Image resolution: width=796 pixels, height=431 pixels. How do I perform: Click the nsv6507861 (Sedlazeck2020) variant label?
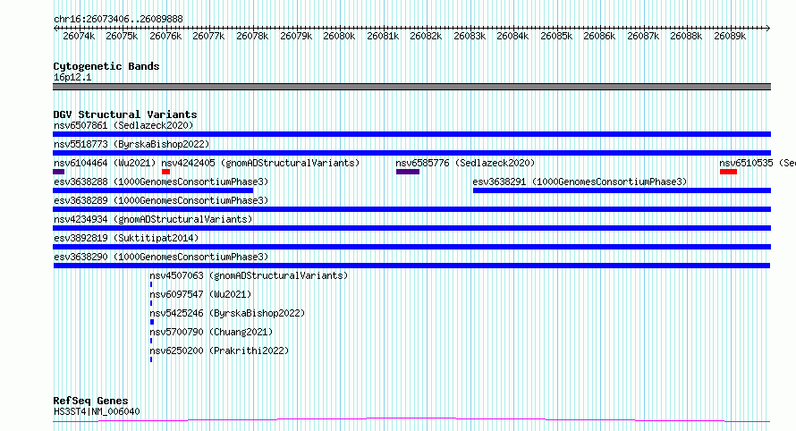coord(123,125)
